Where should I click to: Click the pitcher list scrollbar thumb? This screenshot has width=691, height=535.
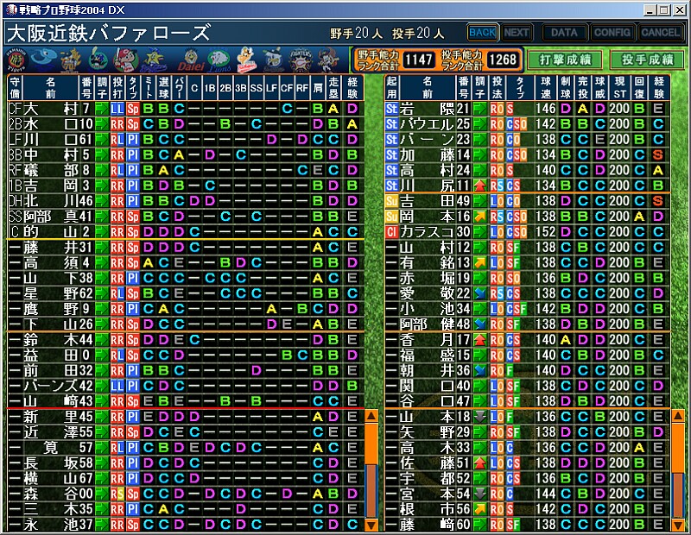coord(678,448)
